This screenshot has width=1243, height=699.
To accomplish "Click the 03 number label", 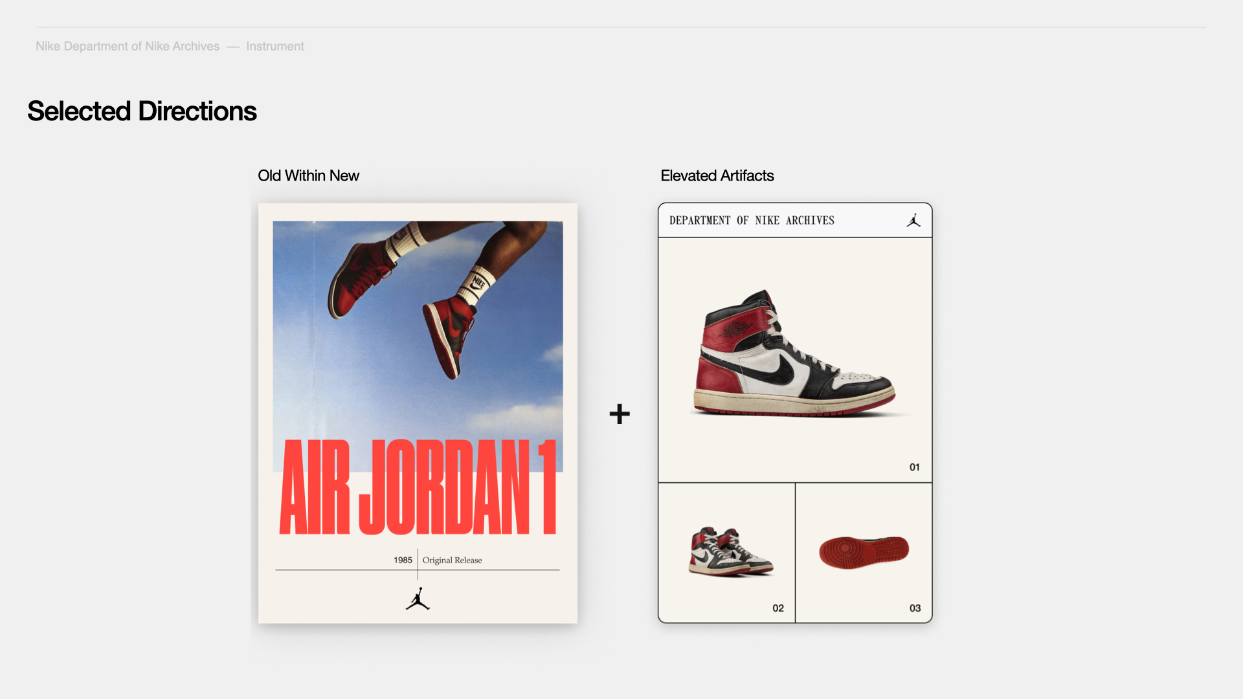I will click(x=914, y=608).
